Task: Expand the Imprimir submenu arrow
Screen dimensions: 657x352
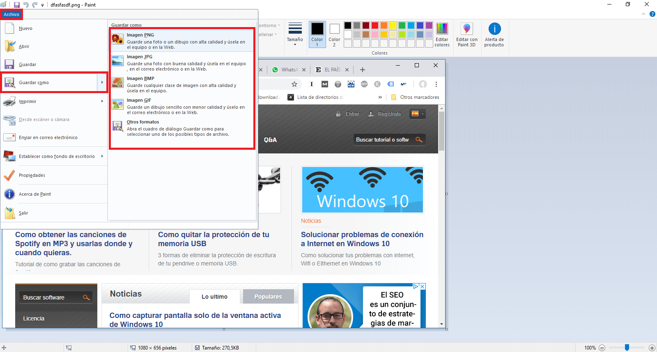Action: (x=102, y=101)
